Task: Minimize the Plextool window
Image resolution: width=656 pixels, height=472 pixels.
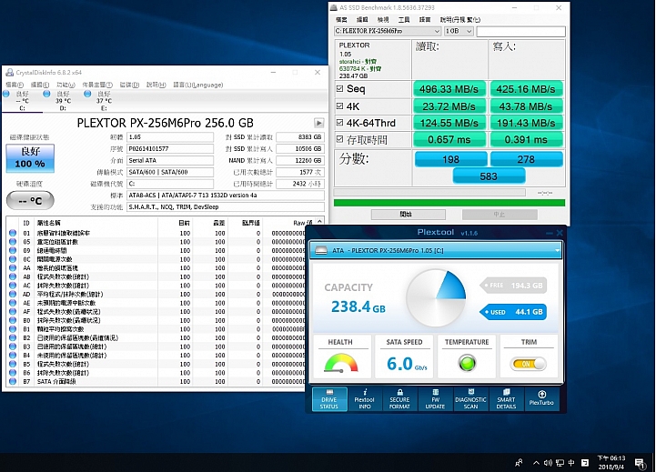Action: 550,233
